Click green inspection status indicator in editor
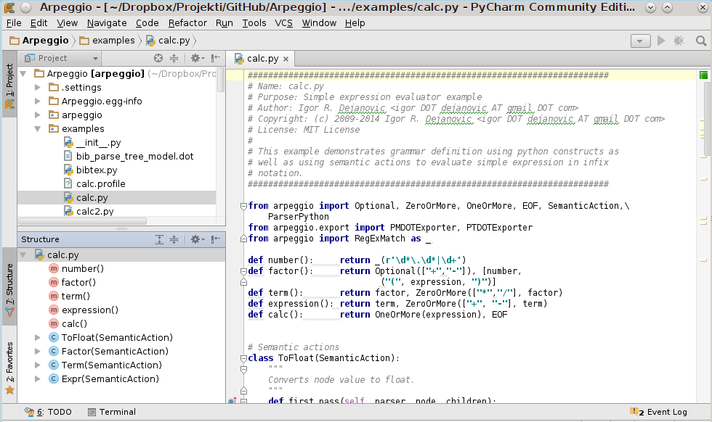This screenshot has width=712, height=422. pyautogui.click(x=703, y=75)
